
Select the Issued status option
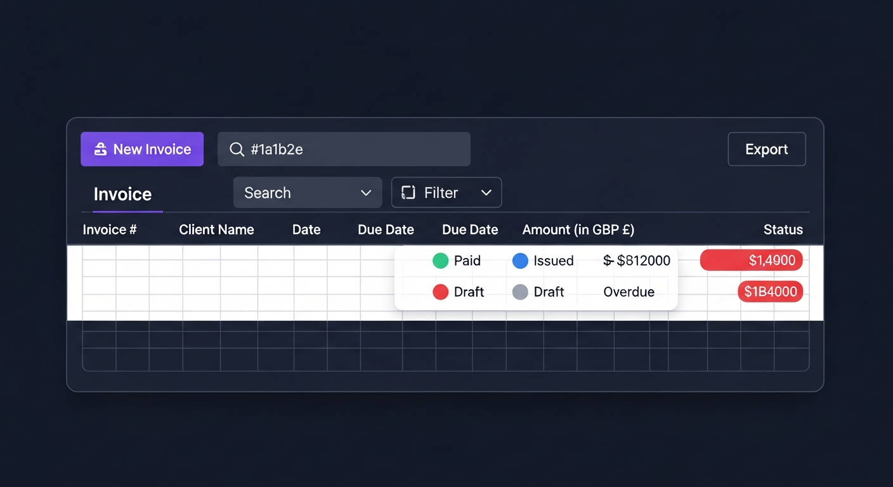[x=554, y=261]
